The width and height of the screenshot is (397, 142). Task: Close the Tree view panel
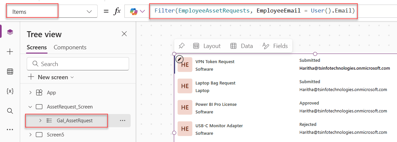[124, 34]
